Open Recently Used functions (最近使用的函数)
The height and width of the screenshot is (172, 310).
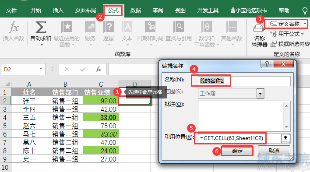(67, 27)
